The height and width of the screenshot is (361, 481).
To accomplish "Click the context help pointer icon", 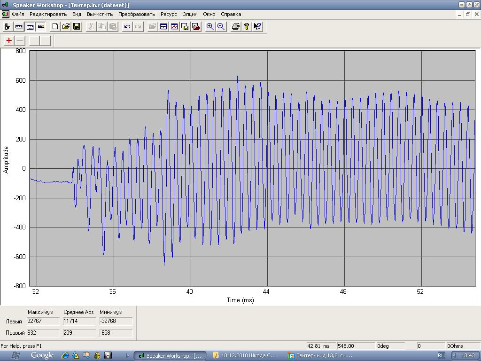I will coord(257,27).
